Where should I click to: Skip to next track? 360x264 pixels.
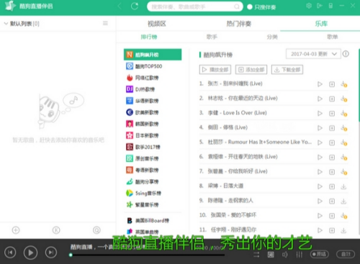pyautogui.click(x=51, y=252)
